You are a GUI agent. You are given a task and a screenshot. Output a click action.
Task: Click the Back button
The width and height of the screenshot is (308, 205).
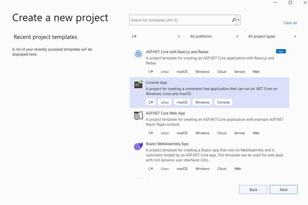(253, 190)
